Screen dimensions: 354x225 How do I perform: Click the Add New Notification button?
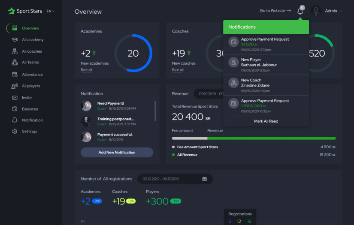(x=117, y=153)
